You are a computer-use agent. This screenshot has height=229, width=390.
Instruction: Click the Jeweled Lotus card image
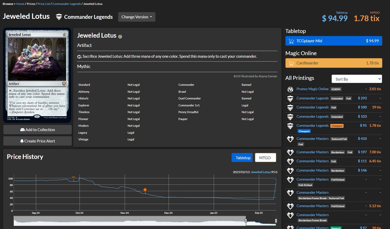click(37, 76)
